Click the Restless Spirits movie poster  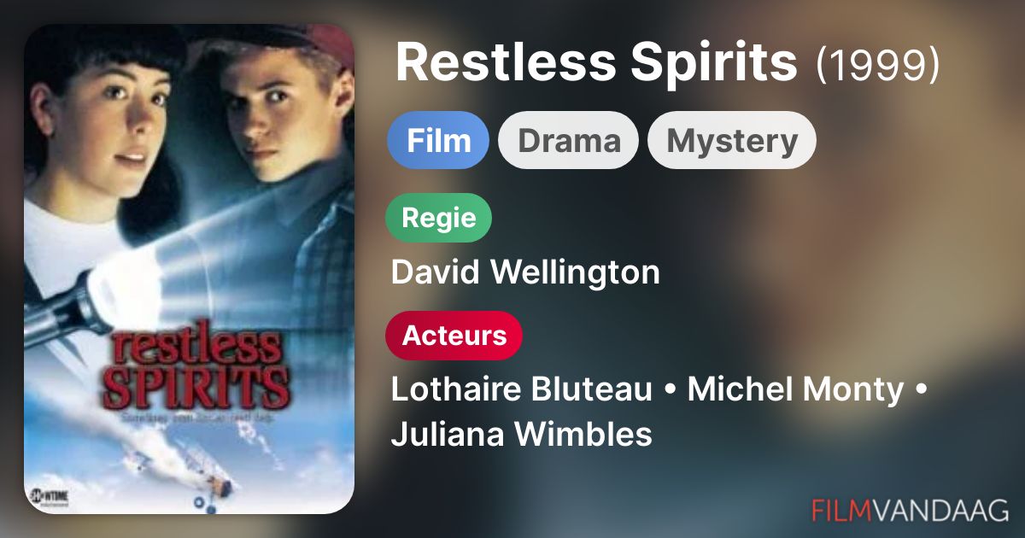pos(189,269)
